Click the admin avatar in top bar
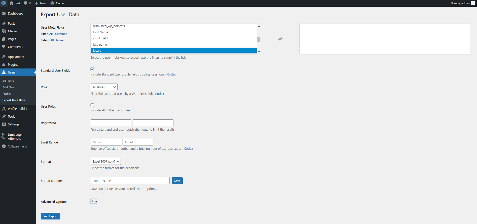477x224 pixels. [x=473, y=3]
